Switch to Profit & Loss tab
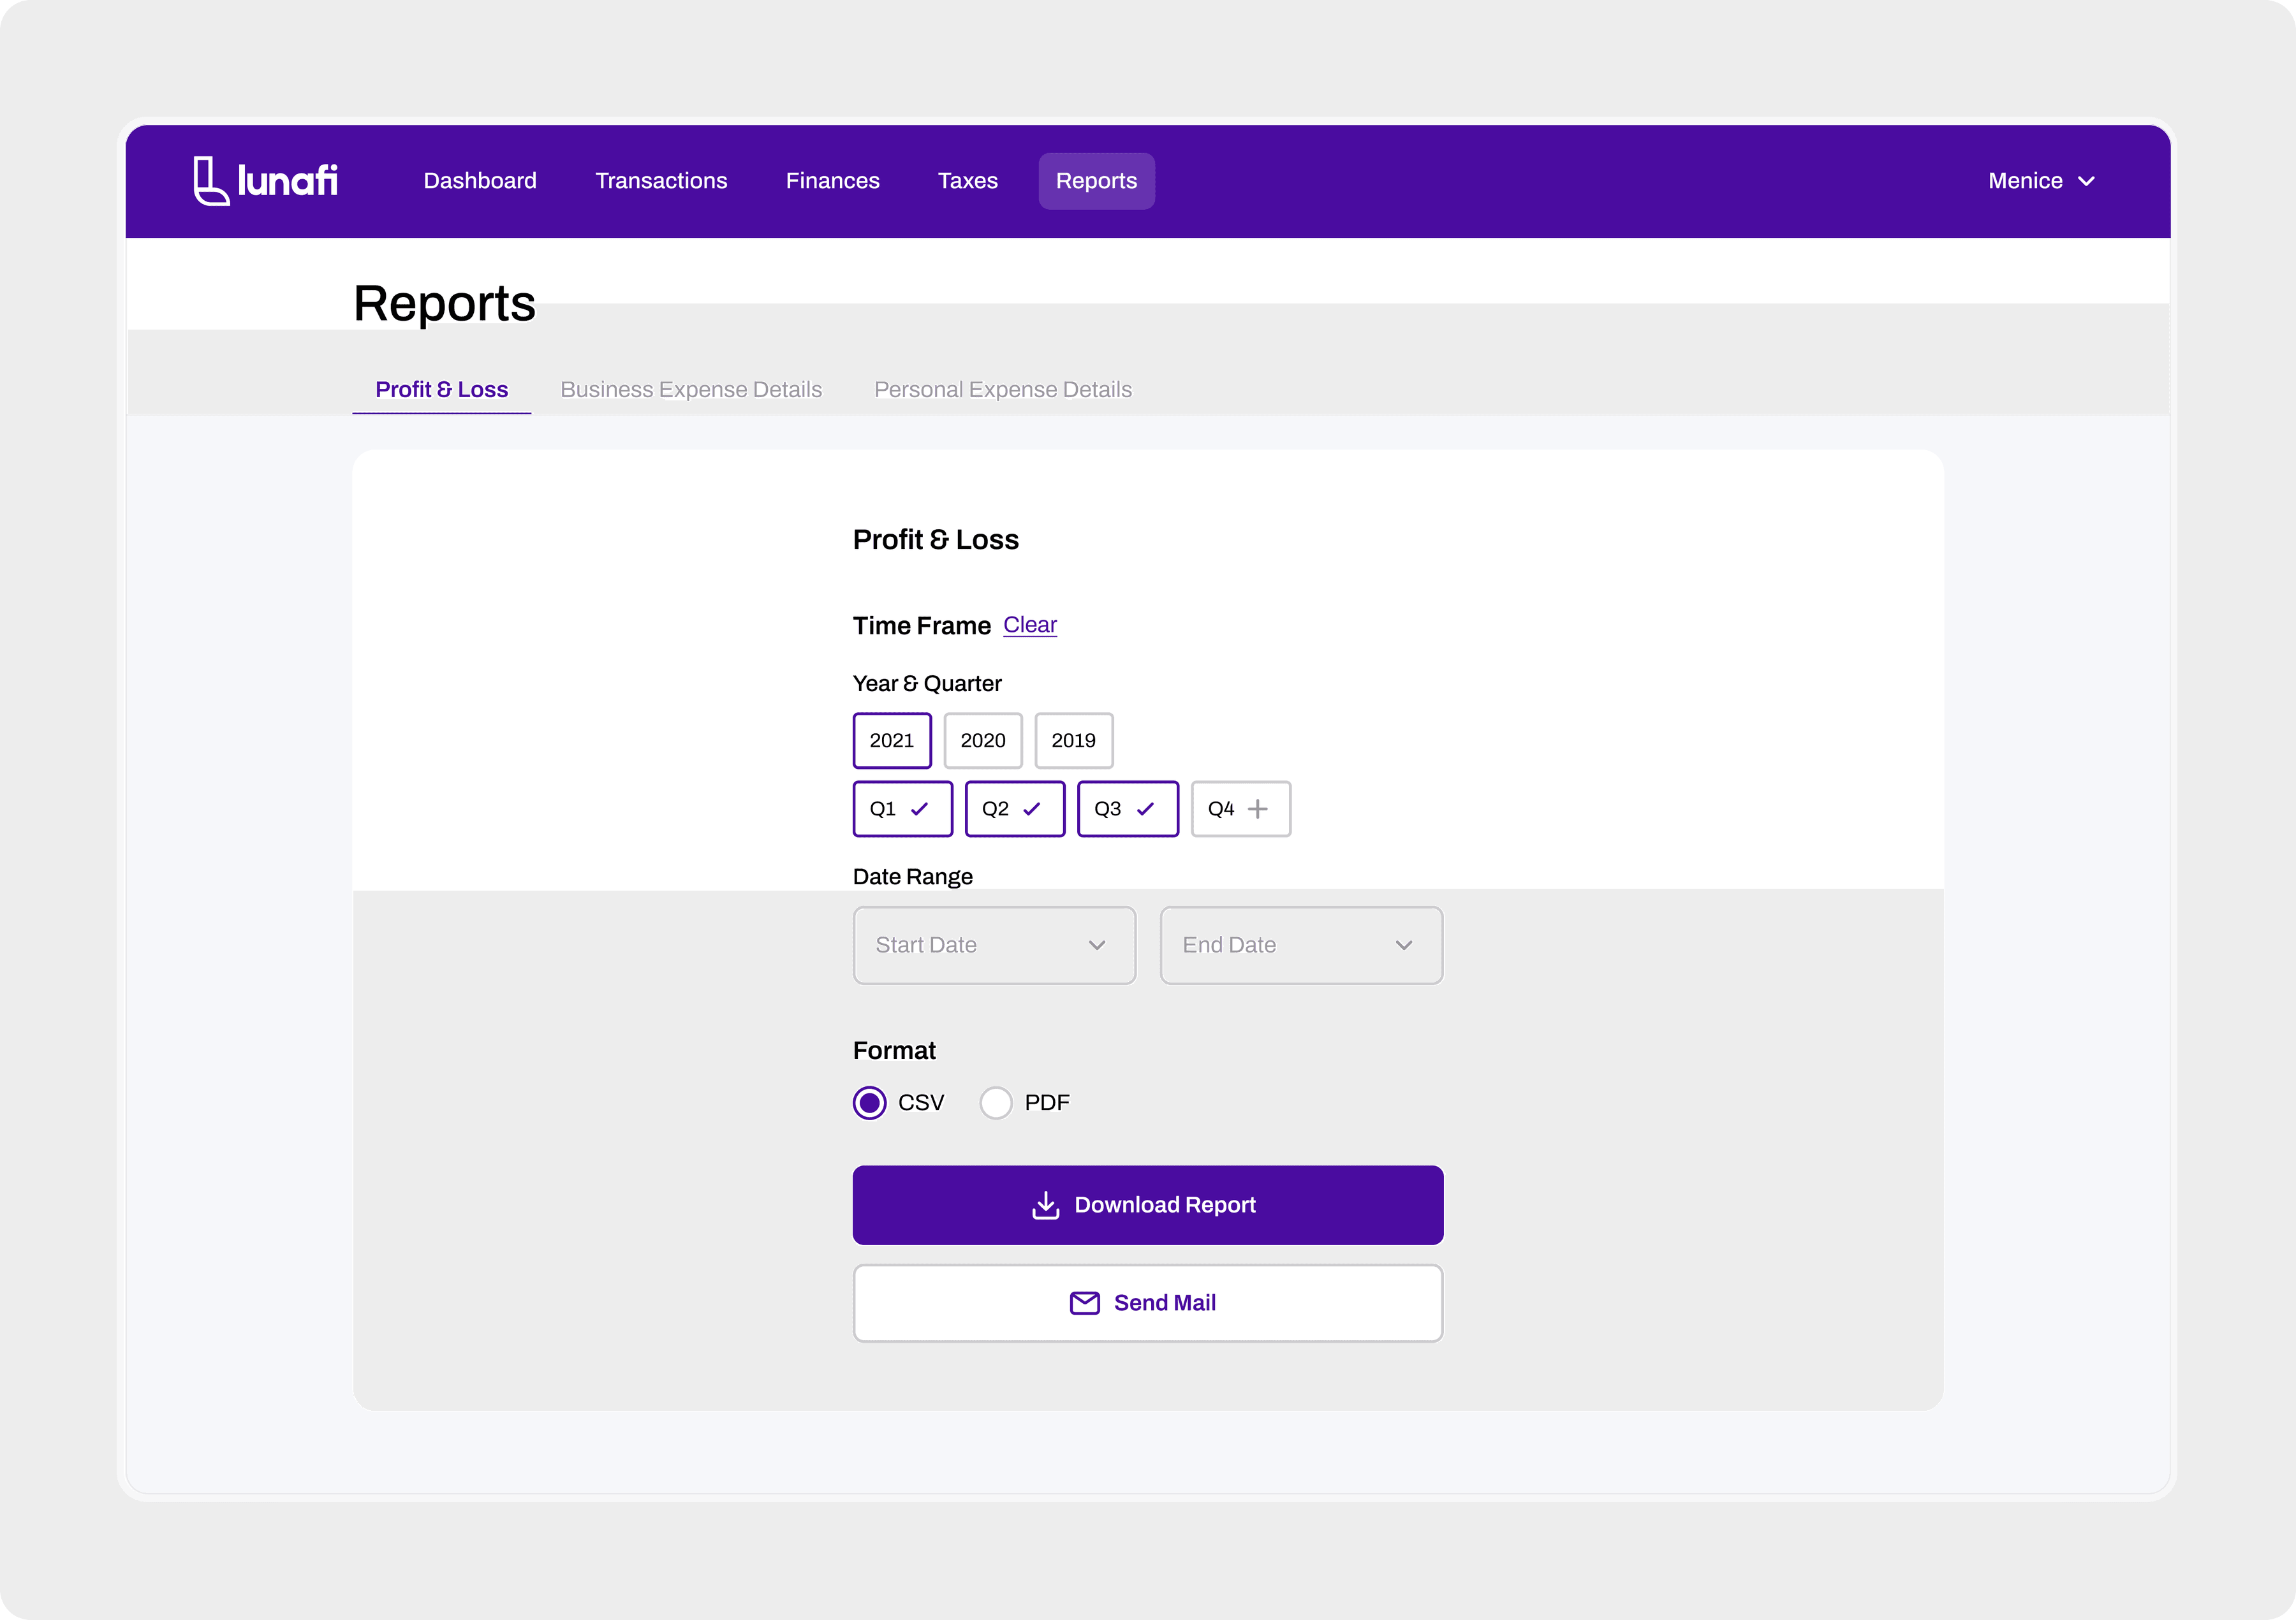This screenshot has width=2296, height=1620. click(x=441, y=390)
